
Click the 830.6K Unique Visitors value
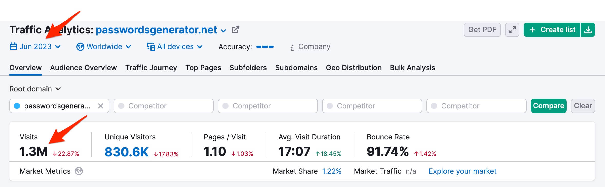[127, 152]
